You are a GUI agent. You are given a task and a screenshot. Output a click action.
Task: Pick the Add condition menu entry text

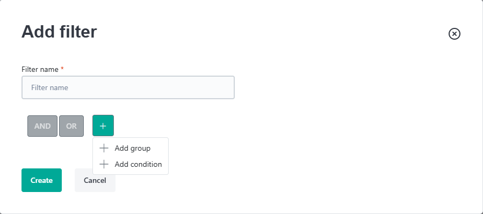click(138, 164)
